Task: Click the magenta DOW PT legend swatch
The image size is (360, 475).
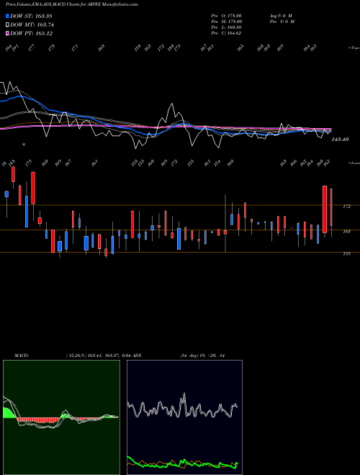Action: coord(7,33)
